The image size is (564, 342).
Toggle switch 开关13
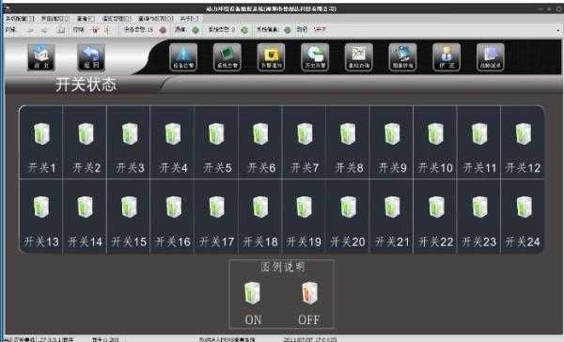pos(41,207)
